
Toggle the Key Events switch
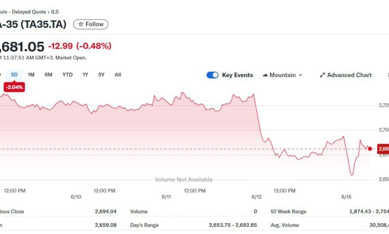click(212, 75)
